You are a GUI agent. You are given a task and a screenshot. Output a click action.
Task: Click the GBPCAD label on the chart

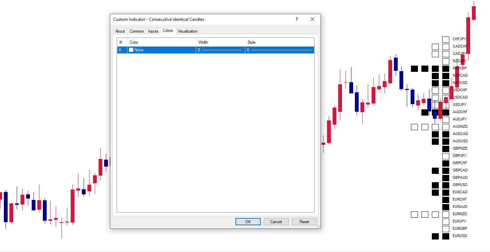(460, 170)
